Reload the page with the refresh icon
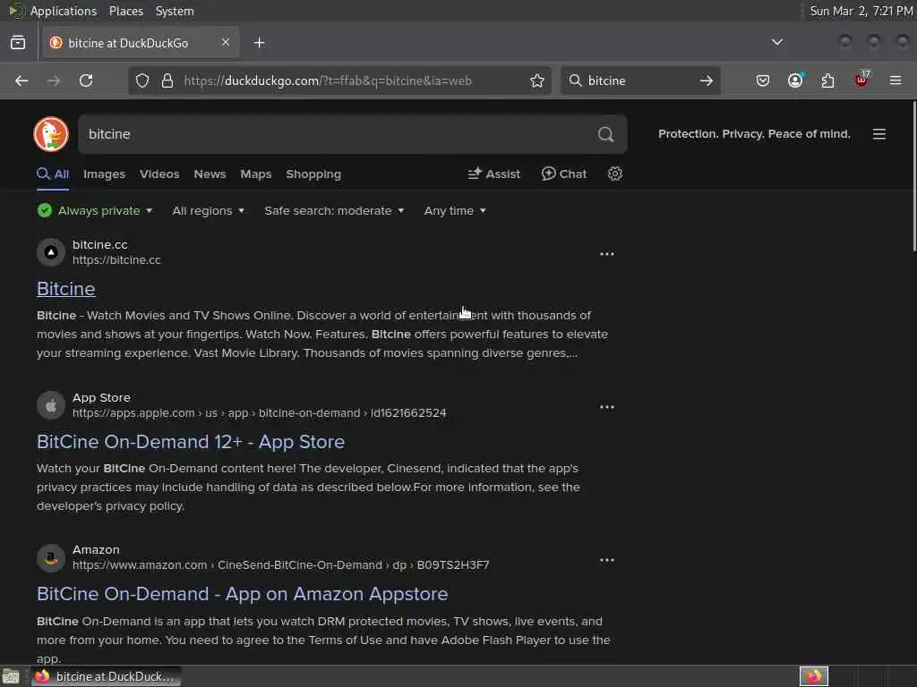917x687 pixels. (x=86, y=81)
